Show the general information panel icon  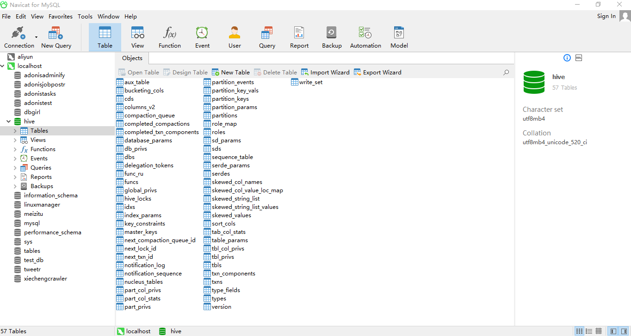click(x=567, y=58)
